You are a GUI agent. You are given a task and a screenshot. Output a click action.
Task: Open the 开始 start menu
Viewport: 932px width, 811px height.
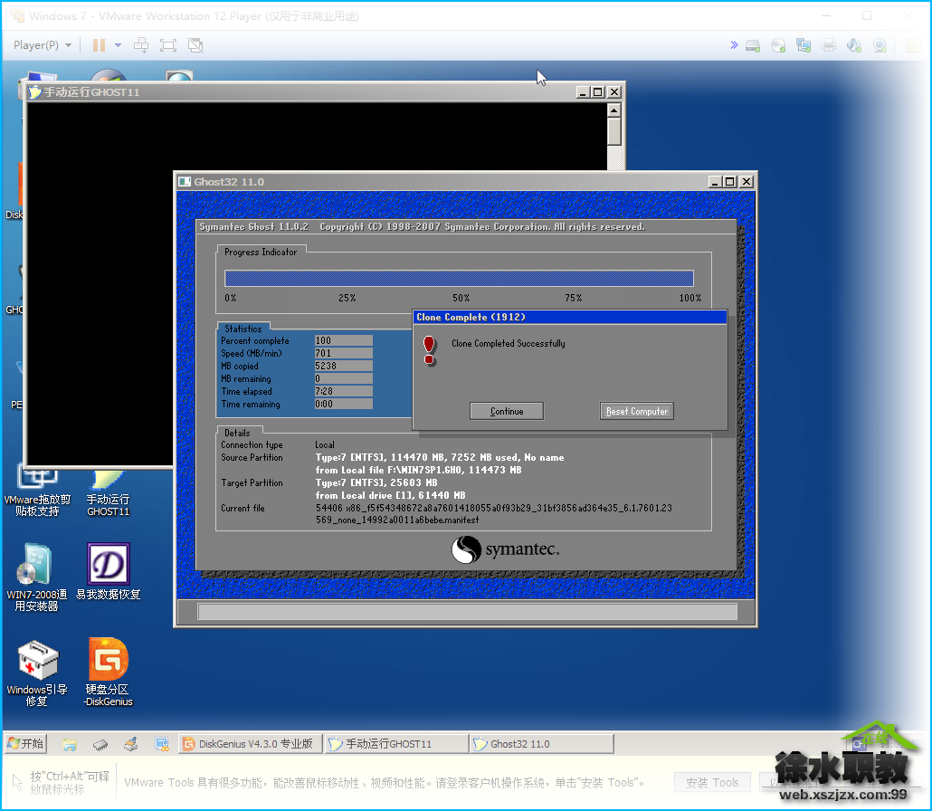tap(25, 744)
